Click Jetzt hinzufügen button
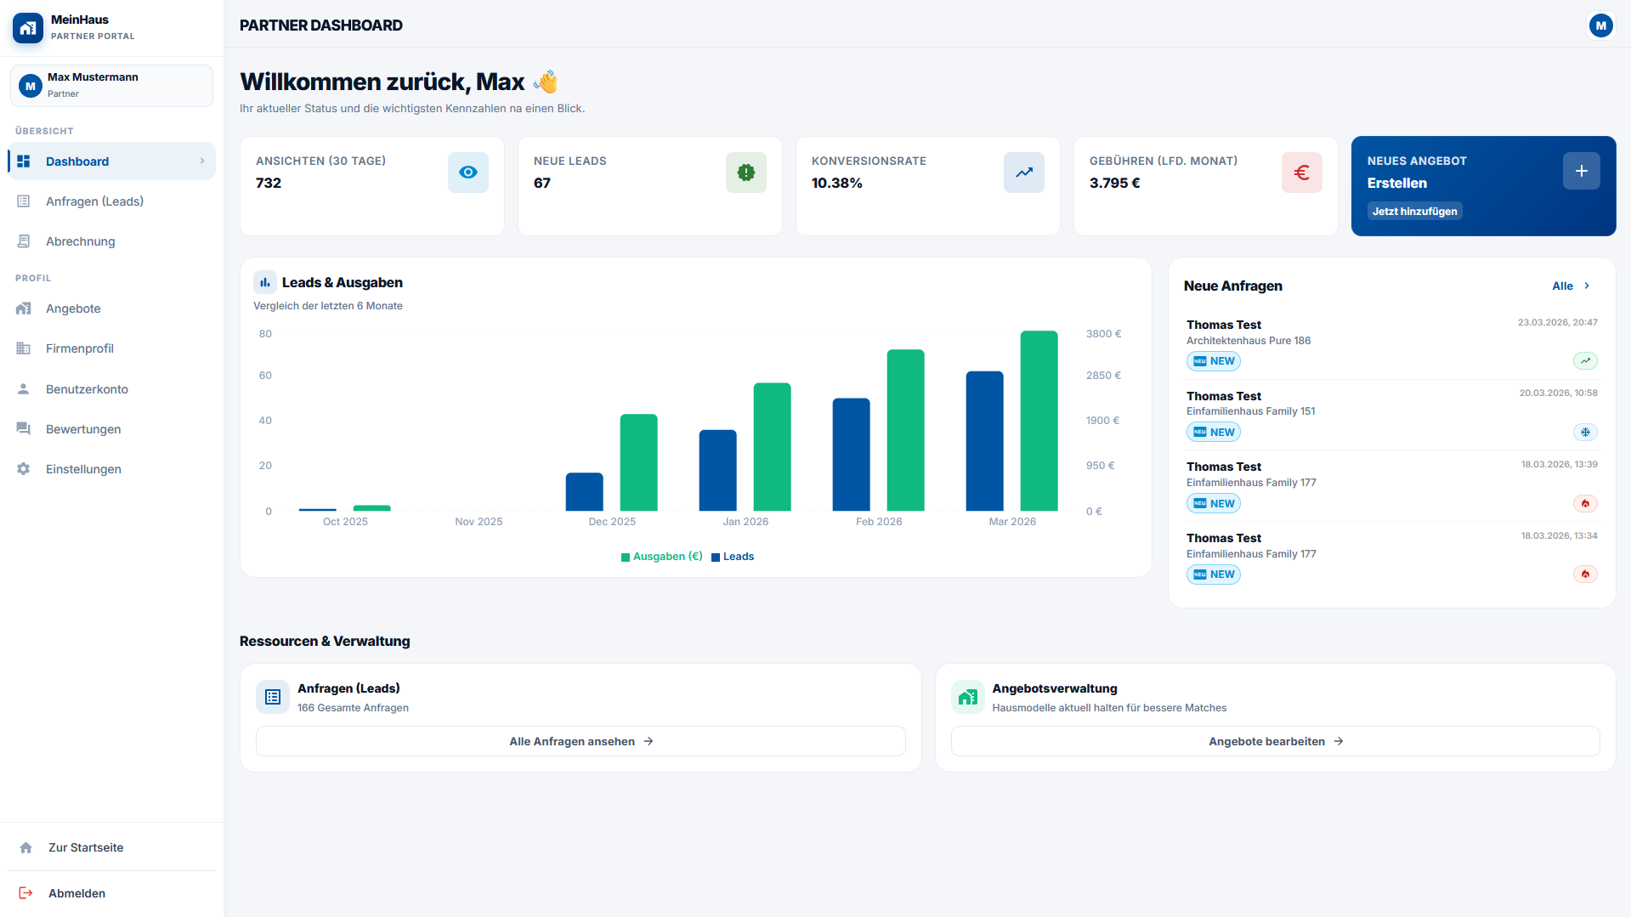 1414,212
